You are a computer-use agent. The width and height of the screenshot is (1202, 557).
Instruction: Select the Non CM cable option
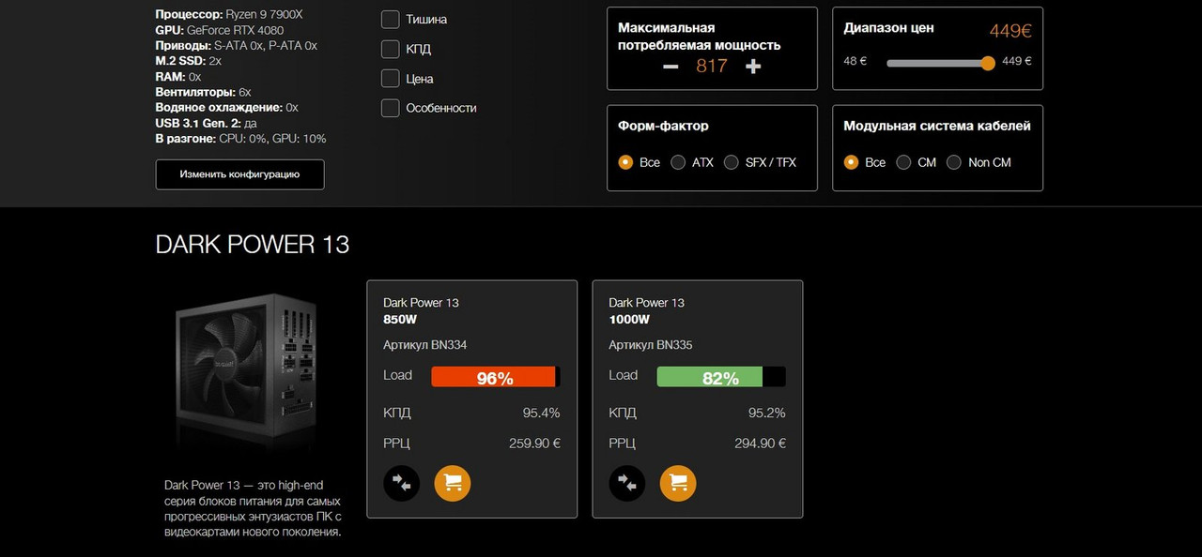point(954,162)
